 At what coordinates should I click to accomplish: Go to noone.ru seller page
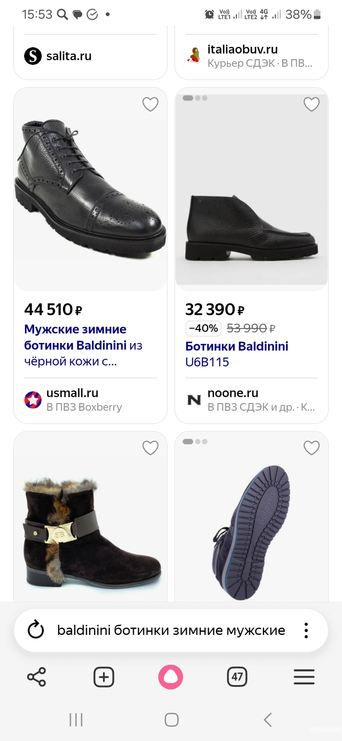coord(233,393)
